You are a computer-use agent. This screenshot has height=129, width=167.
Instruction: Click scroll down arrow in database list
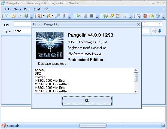[136, 91]
